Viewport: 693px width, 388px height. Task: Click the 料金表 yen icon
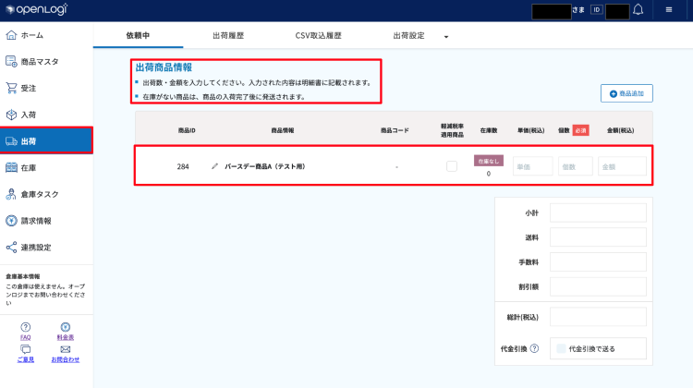66,327
